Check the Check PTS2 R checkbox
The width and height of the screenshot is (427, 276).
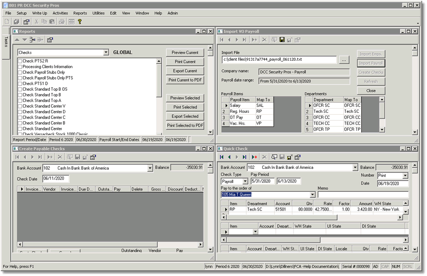[20, 61]
